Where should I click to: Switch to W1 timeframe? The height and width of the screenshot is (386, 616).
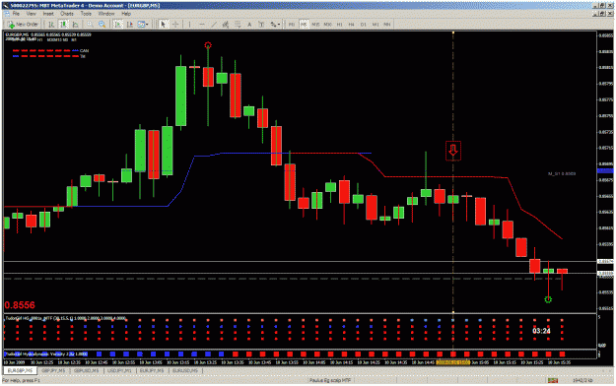pos(376,25)
